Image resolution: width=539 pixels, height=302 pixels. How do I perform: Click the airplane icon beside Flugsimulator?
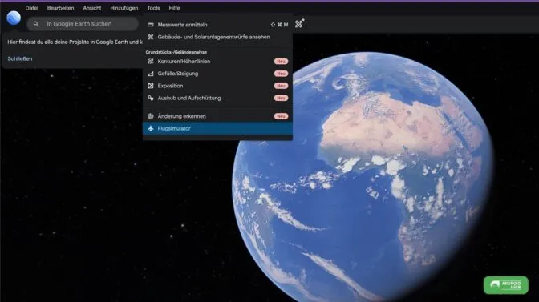point(151,128)
